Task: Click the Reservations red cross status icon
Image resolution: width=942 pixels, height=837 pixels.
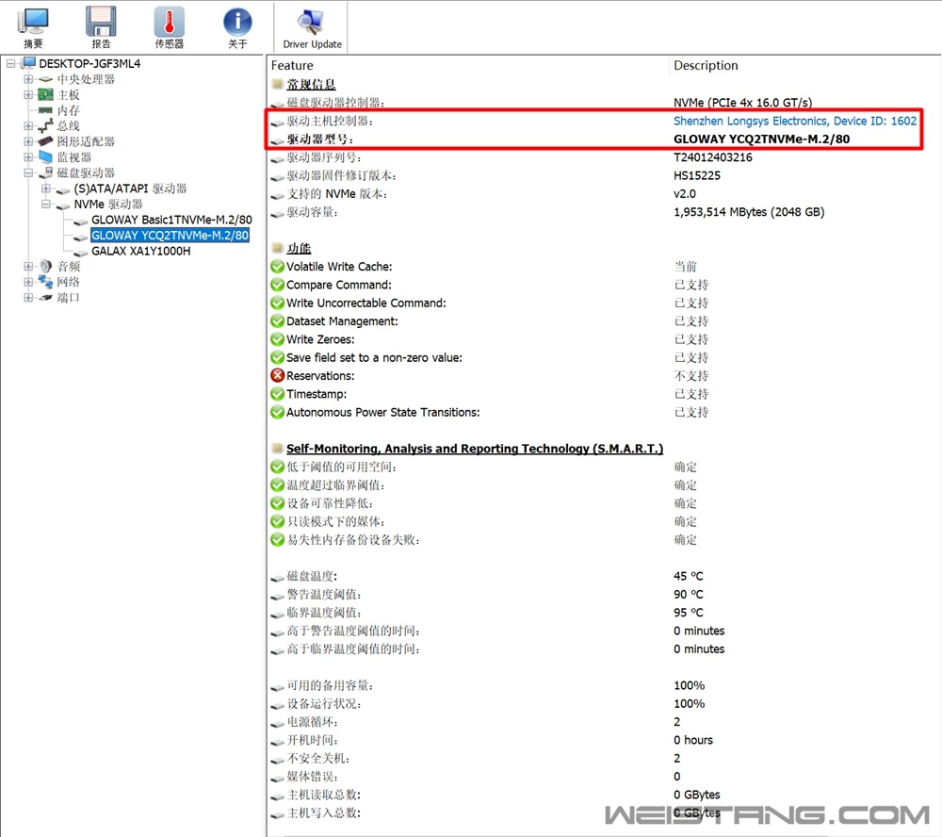Action: tap(277, 376)
